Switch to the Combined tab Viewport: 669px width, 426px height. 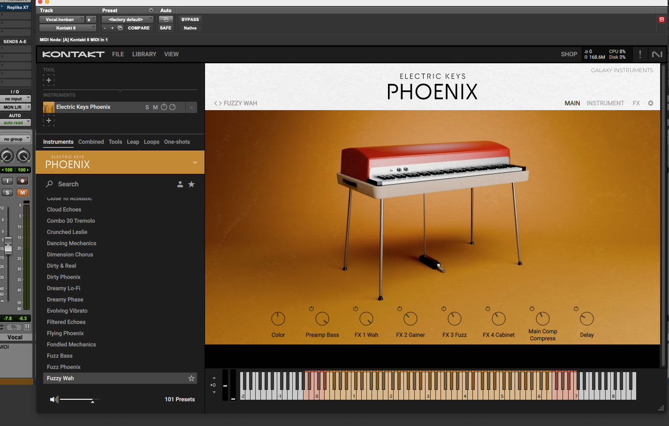pyautogui.click(x=91, y=142)
